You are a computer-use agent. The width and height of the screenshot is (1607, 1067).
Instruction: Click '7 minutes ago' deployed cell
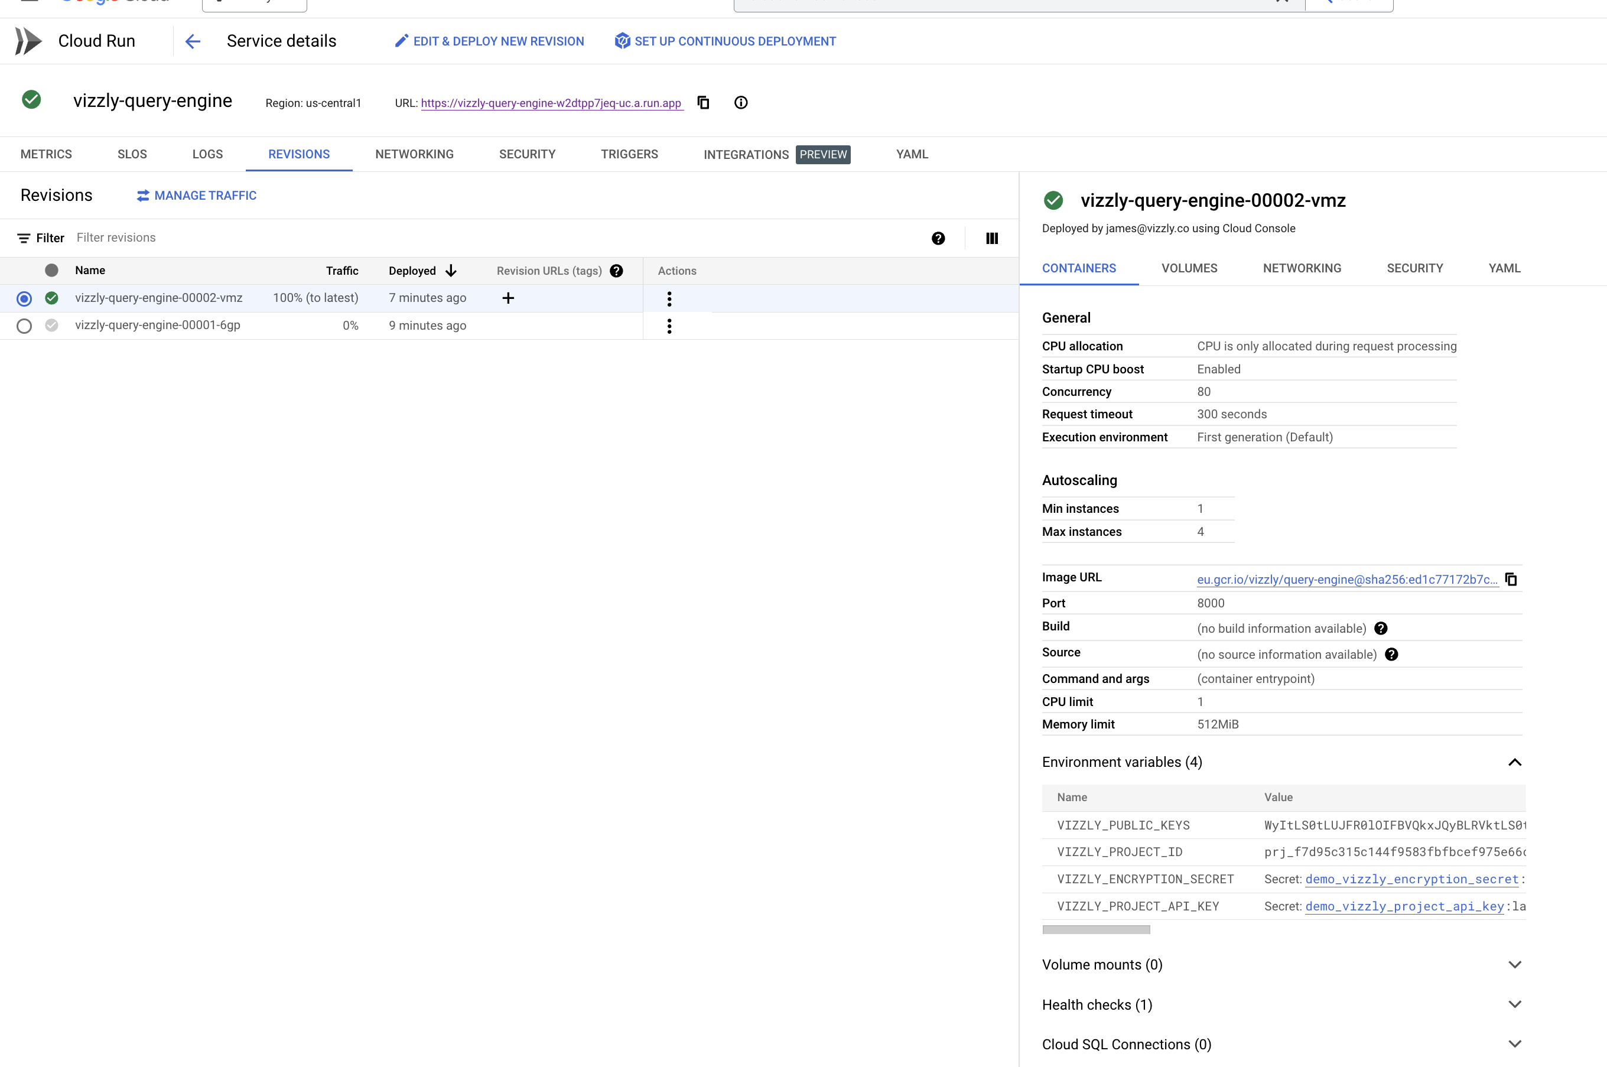(x=427, y=298)
